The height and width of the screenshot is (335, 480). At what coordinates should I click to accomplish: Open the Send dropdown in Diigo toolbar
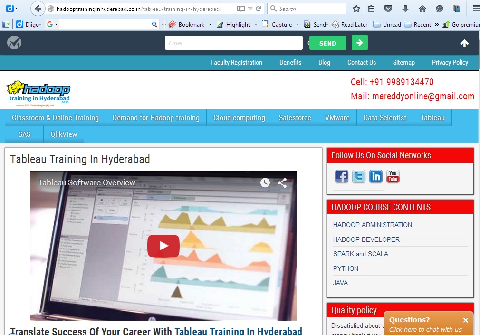click(316, 25)
